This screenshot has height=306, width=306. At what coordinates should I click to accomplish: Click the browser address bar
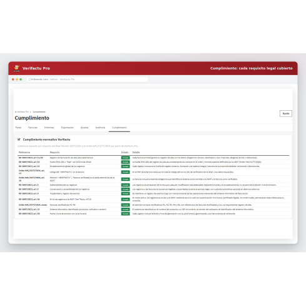87,79
